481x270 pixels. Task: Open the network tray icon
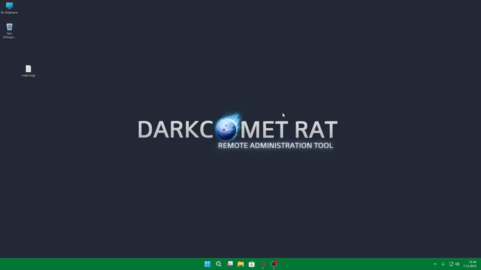pos(451,264)
